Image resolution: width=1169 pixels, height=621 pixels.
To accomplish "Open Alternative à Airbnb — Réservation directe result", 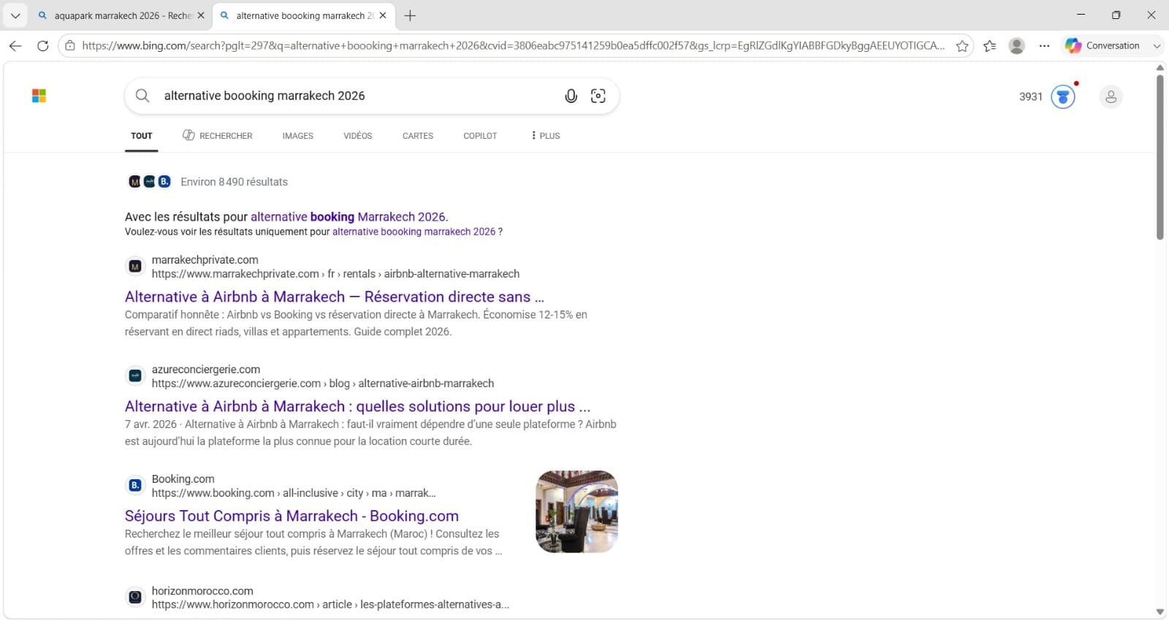I will pos(335,297).
